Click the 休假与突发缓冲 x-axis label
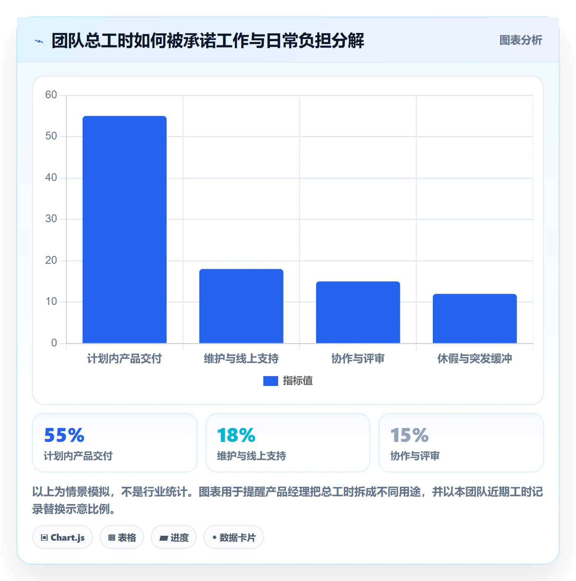 475,359
